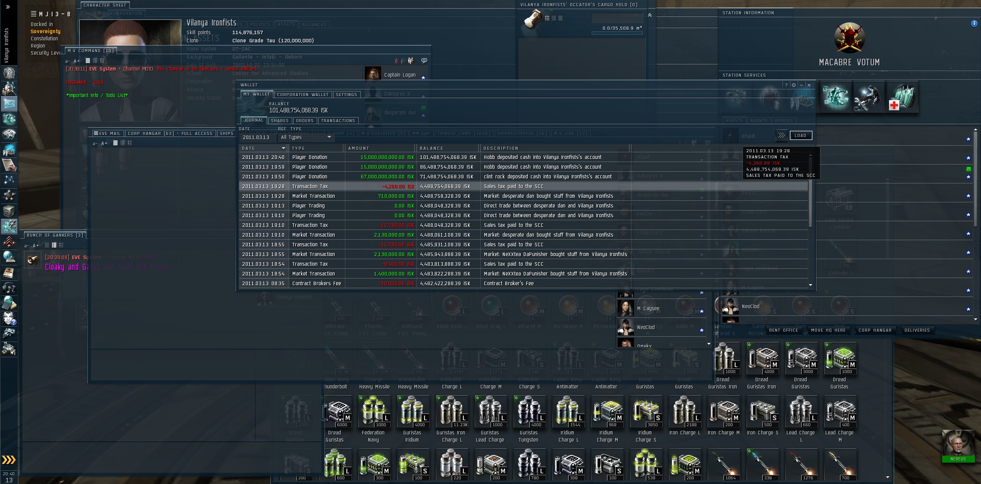Open the in-game browser globe icon
This screenshot has width=981, height=484.
[9, 257]
